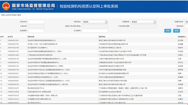Select certificate number 190000092207
This screenshot has height=105, width=188.
point(13,73)
